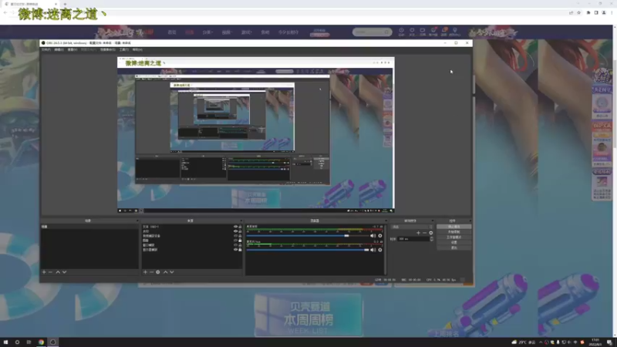
Task: Open the Chrome extensions puzzle icon
Action: pyautogui.click(x=588, y=12)
